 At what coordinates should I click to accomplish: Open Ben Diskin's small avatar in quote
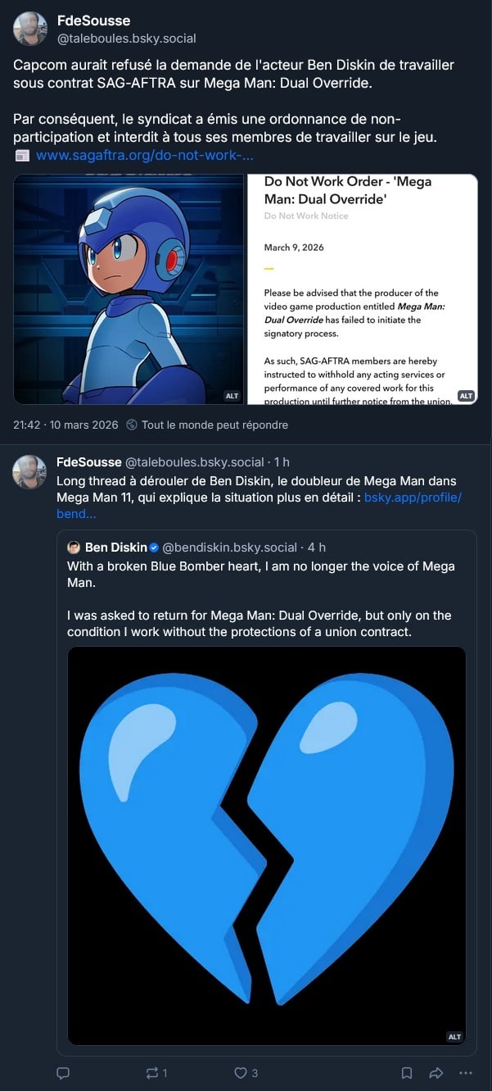click(x=74, y=547)
